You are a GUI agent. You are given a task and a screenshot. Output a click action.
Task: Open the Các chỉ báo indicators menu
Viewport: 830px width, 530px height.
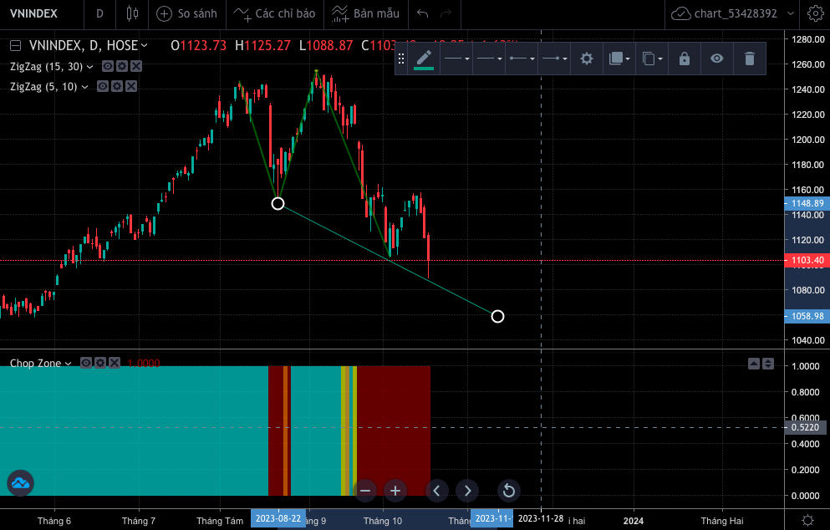pos(274,13)
